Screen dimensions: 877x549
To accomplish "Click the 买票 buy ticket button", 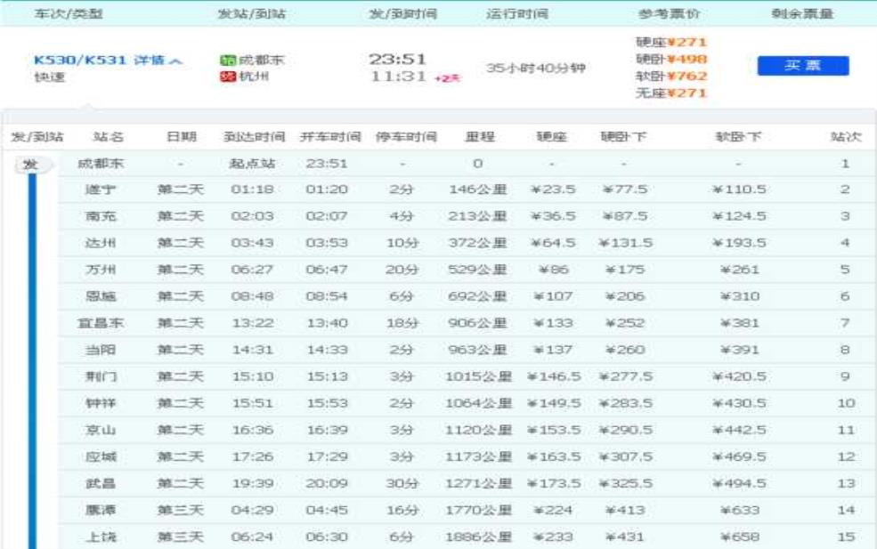I will pyautogui.click(x=802, y=67).
